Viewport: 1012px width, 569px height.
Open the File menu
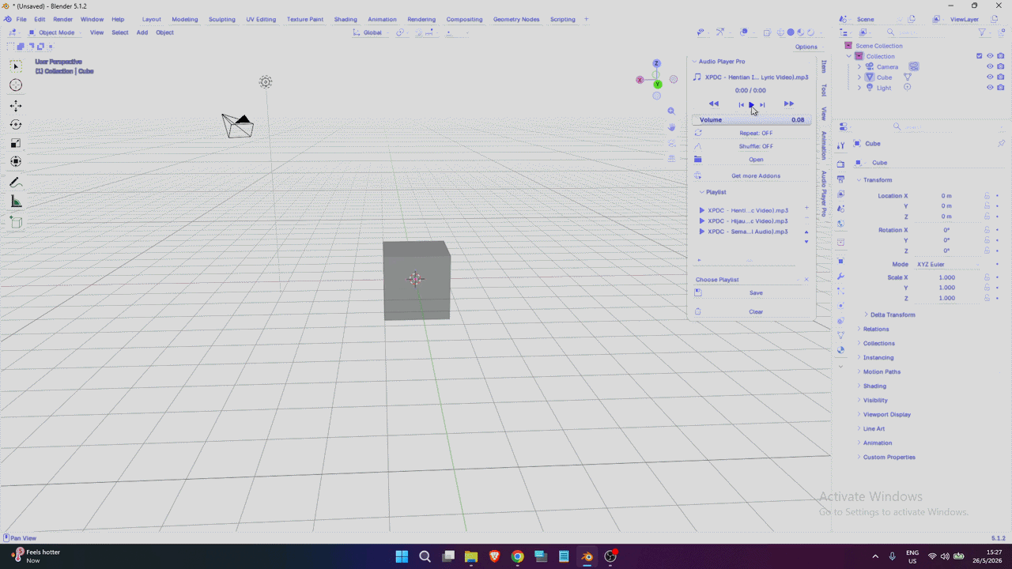[x=21, y=19]
